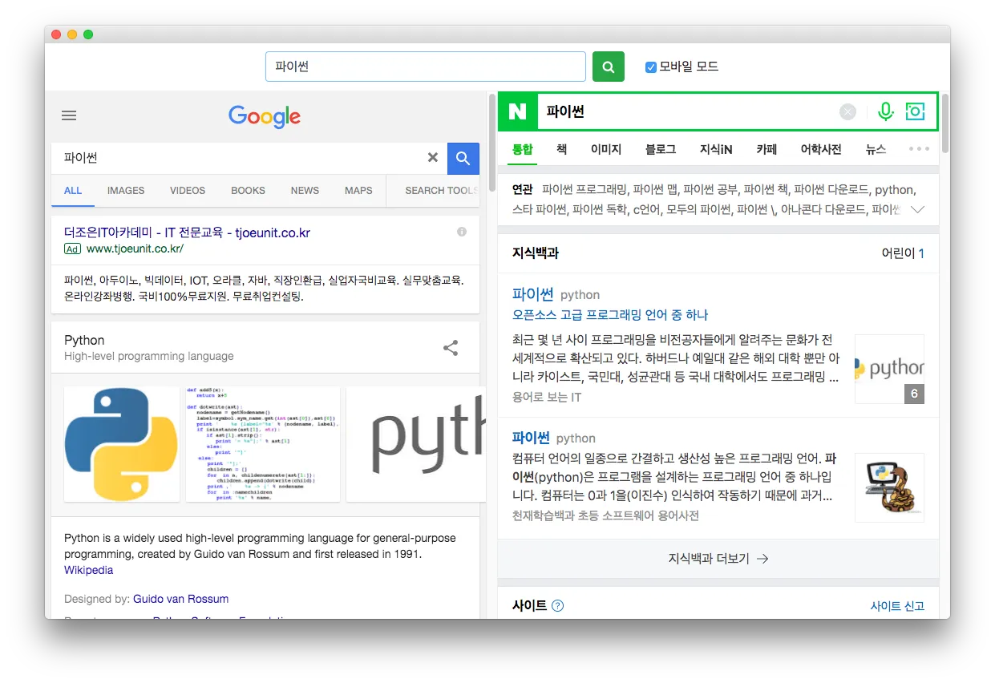
Task: Open the python wordmark image thumbnail
Action: [416, 444]
